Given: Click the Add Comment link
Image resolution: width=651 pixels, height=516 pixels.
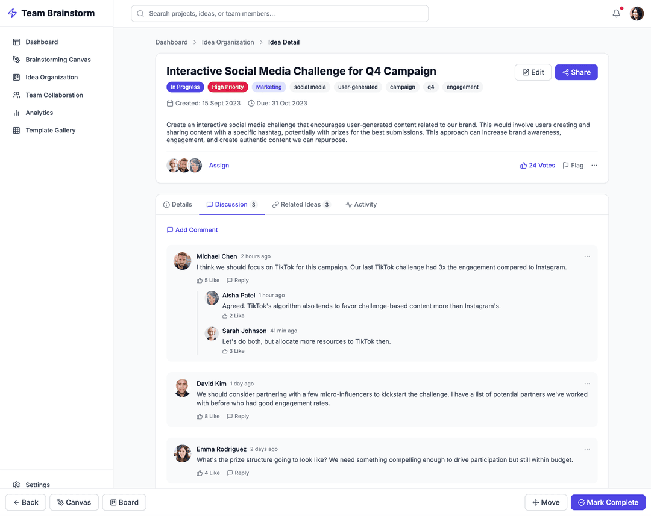Looking at the screenshot, I should (192, 230).
